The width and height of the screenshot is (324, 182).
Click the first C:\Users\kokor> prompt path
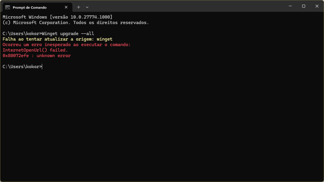tap(22, 34)
